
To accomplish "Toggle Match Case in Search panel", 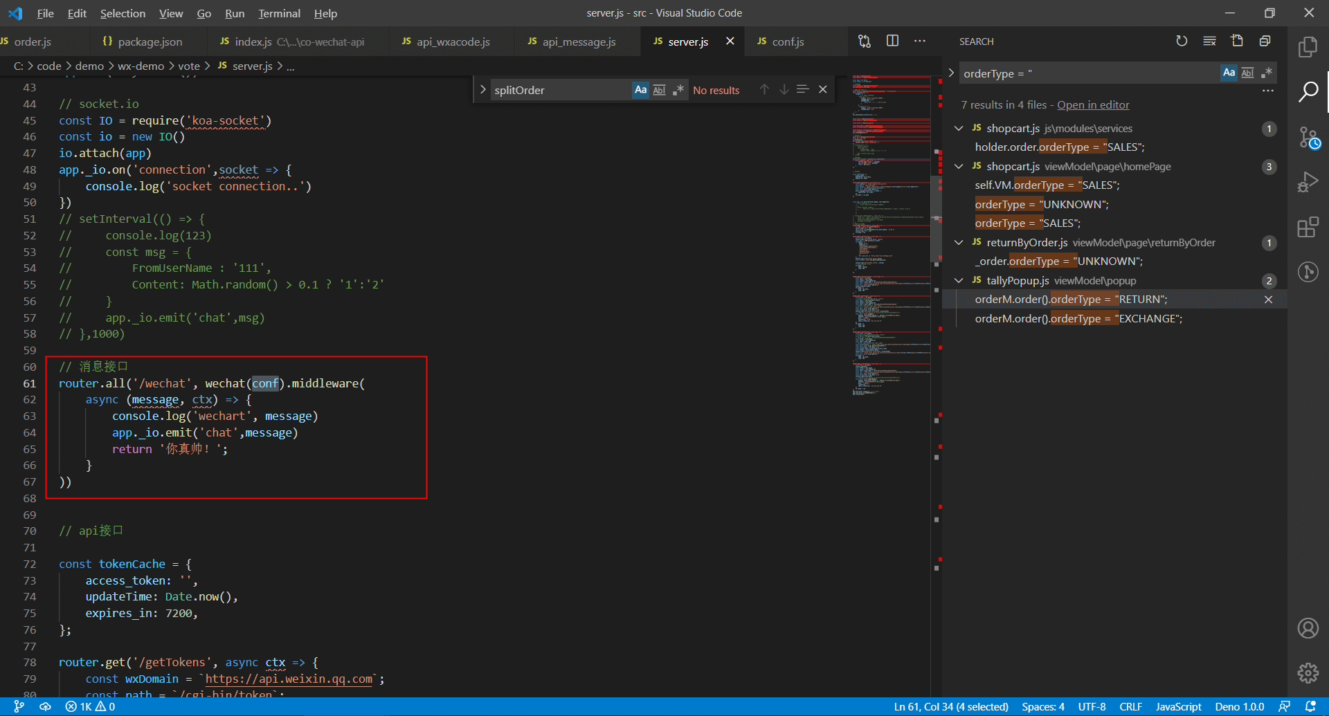I will point(1229,73).
